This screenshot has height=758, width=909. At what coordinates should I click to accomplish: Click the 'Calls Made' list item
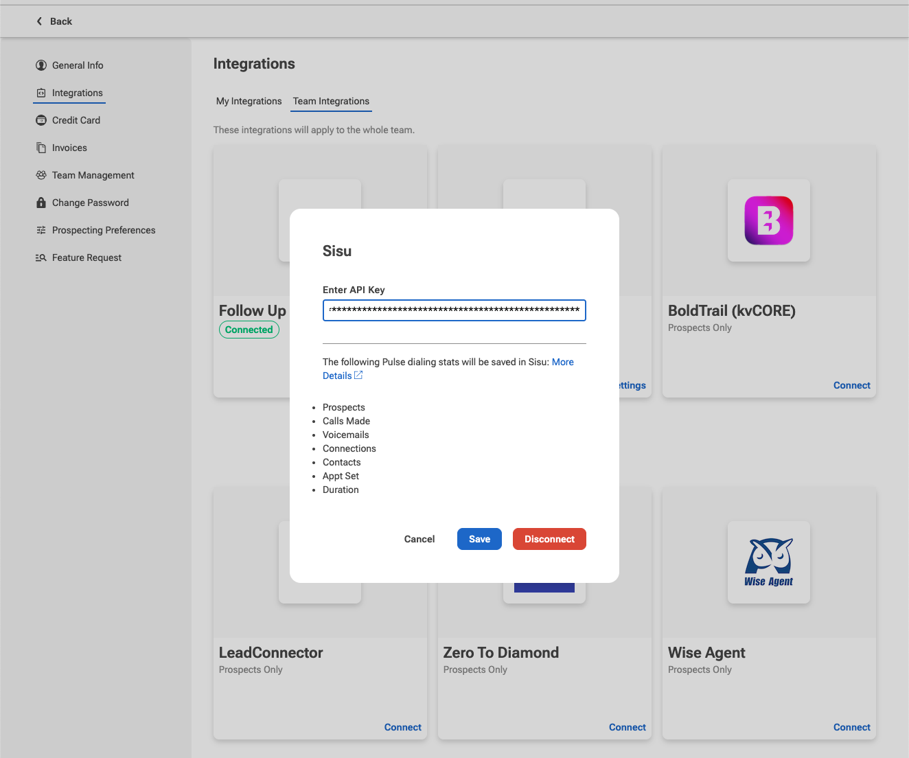[x=346, y=421]
